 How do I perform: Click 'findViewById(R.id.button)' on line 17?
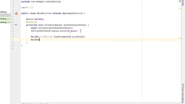click(x=69, y=37)
